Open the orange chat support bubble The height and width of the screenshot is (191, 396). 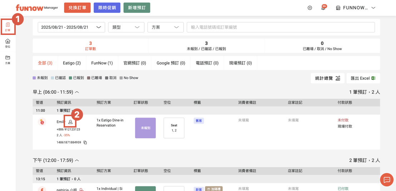click(386, 180)
